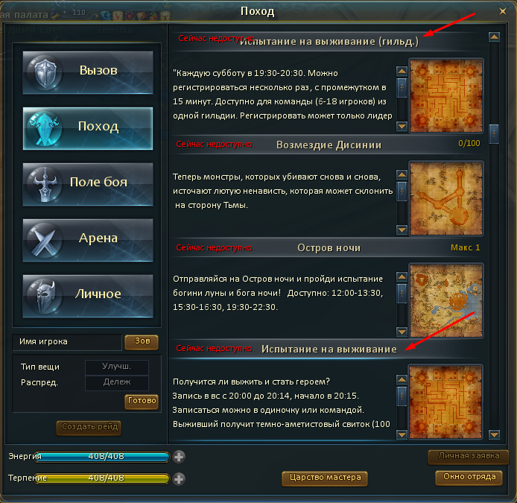
Task: Open Царство мастера
Action: 325,478
